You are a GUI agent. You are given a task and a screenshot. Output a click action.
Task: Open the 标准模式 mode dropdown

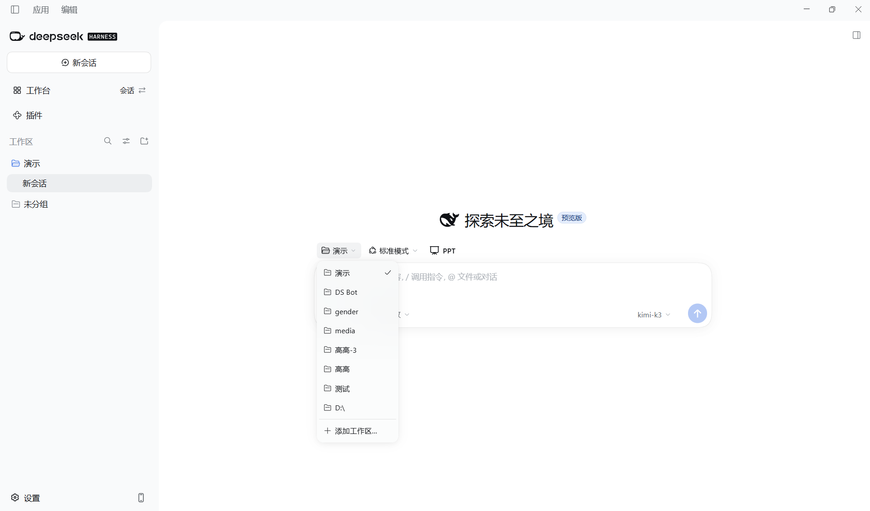point(393,251)
